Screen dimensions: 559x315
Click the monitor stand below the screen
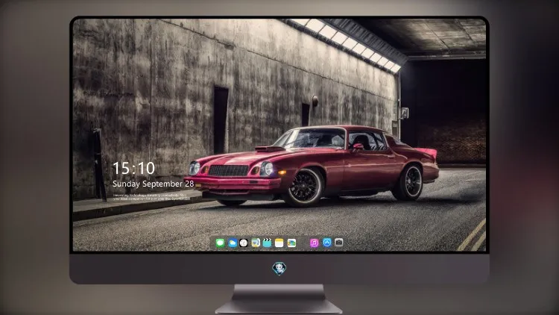click(x=279, y=299)
